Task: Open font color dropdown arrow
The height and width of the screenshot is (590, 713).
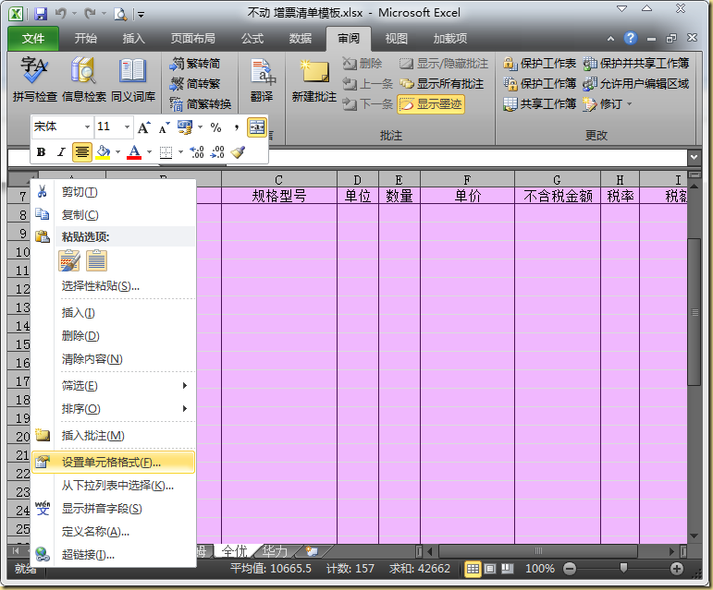Action: click(x=149, y=152)
